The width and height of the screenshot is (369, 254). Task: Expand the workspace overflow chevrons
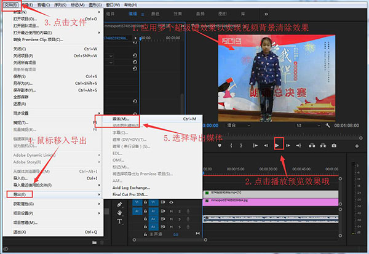[266, 14]
